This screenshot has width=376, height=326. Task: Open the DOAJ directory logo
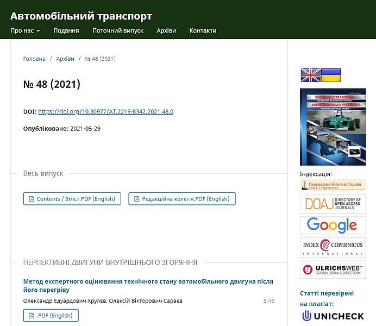[333, 204]
